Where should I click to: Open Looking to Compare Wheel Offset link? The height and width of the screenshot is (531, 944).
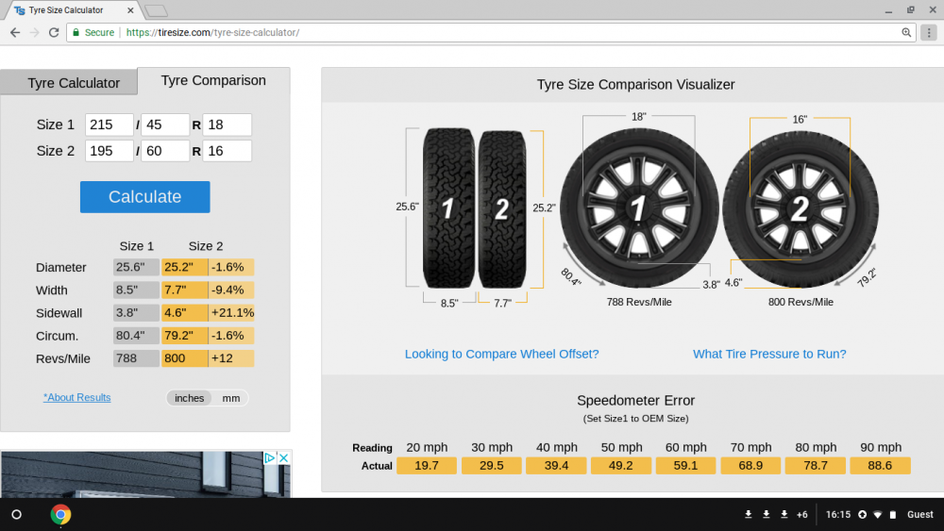tap(501, 354)
